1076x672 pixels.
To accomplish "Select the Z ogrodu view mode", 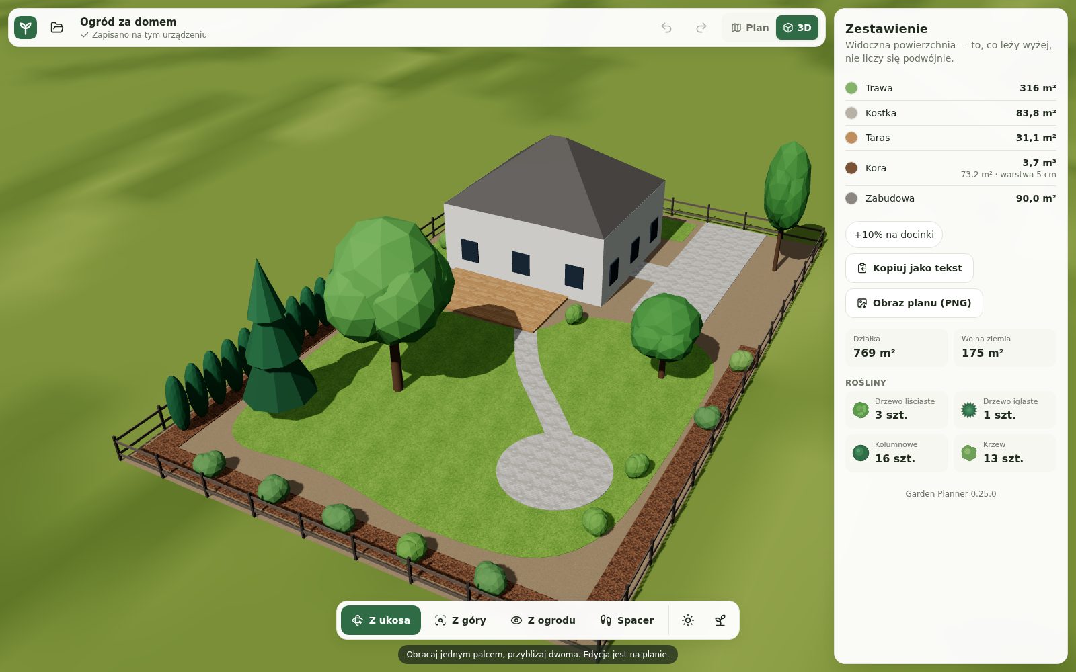I will point(543,620).
